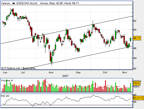
Task: Click the 48,11 current price tag
Action: coord(137,38)
